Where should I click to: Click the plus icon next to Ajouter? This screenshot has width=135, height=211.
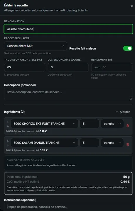[x=117, y=112]
